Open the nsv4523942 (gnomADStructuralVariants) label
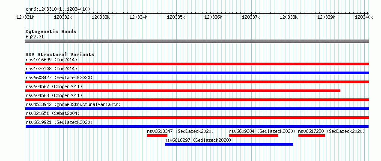The image size is (381, 161). pos(73,104)
